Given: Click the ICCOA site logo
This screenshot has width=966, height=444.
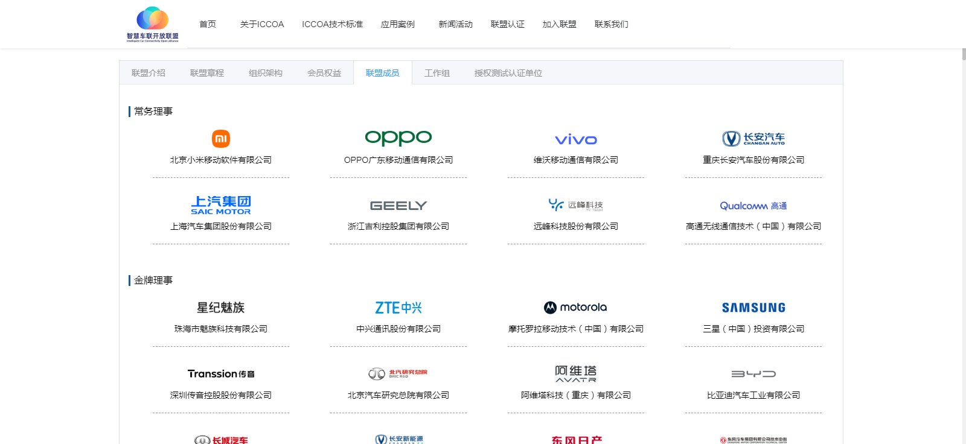Looking at the screenshot, I should click(x=152, y=24).
